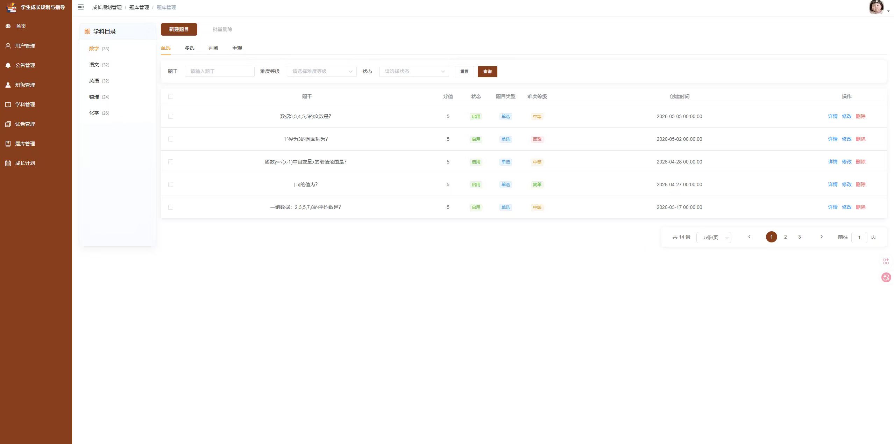Click the 成长计划 calendar icon
Image resolution: width=894 pixels, height=444 pixels.
point(8,163)
